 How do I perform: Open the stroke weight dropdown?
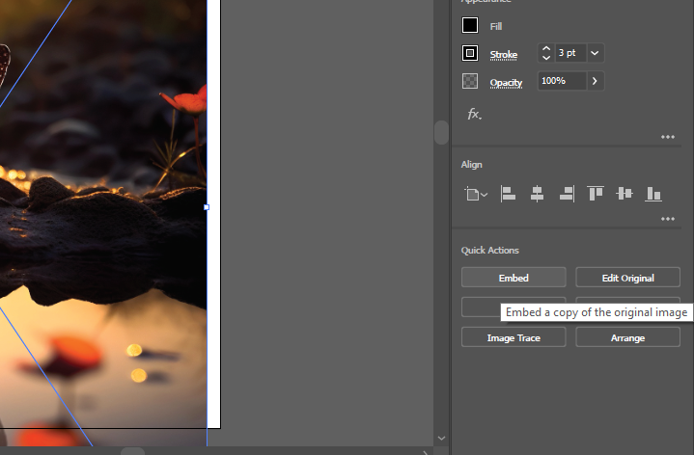pyautogui.click(x=595, y=53)
